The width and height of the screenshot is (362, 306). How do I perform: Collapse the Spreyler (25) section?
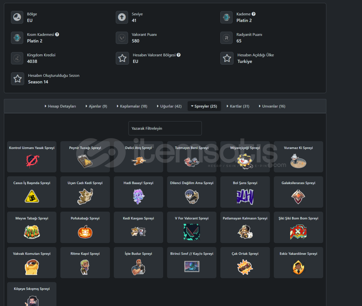[x=204, y=106]
